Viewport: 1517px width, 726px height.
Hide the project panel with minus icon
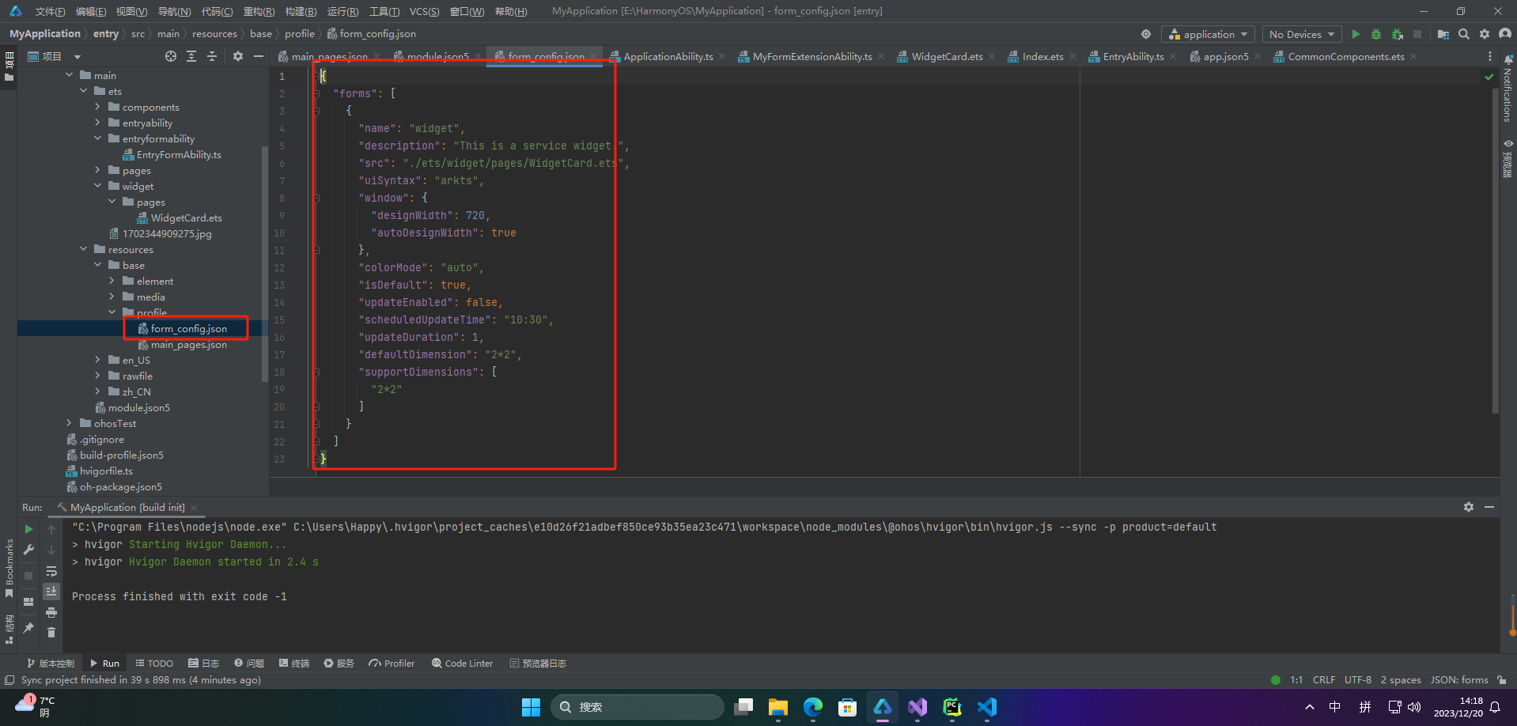[258, 56]
